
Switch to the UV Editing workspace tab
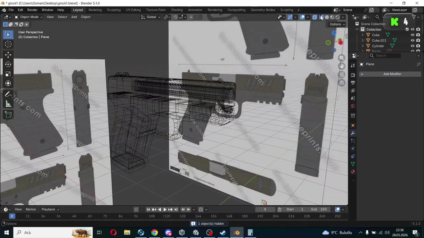133,10
